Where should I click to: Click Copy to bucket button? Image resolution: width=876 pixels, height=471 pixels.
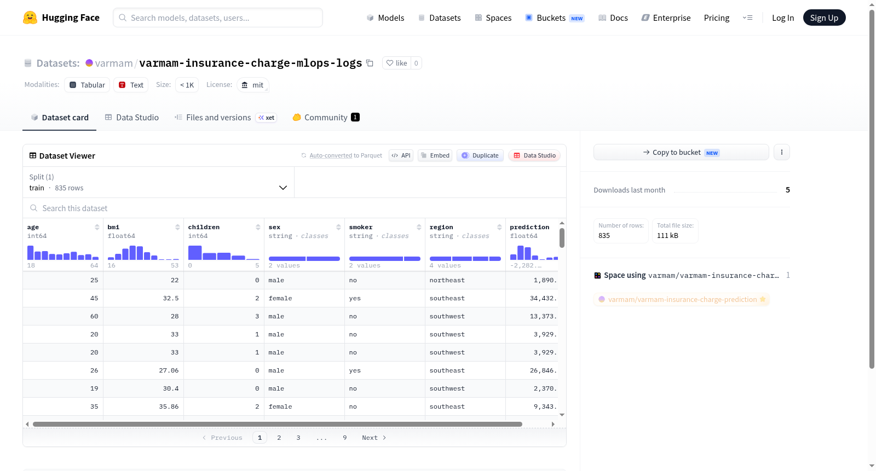pos(681,152)
